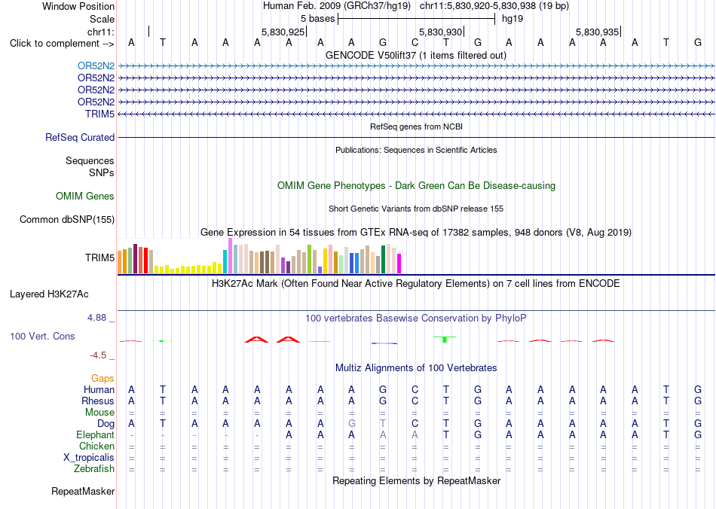This screenshot has height=509, width=716.
Task: Click Publications: Sequences in Scientific Articles title
Action: pos(416,150)
